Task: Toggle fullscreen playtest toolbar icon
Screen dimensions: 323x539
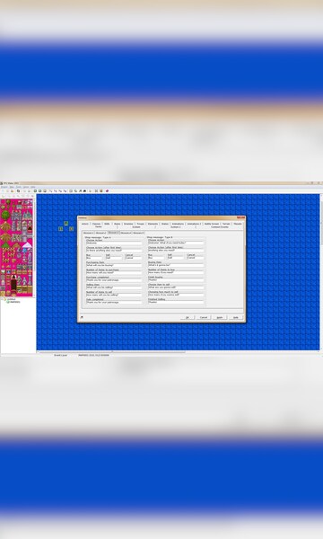Action: 96,190
